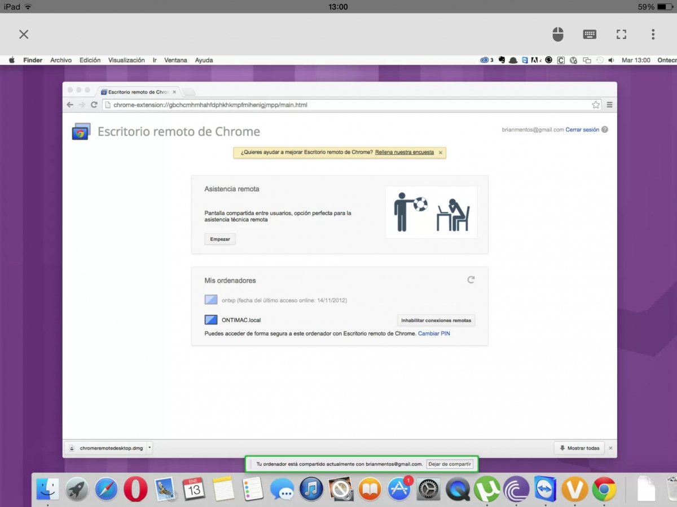
Task: Toggle fullscreen view icon
Action: [621, 34]
